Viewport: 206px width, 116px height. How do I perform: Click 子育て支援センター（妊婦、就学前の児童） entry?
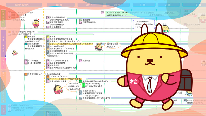[x=45, y=74]
